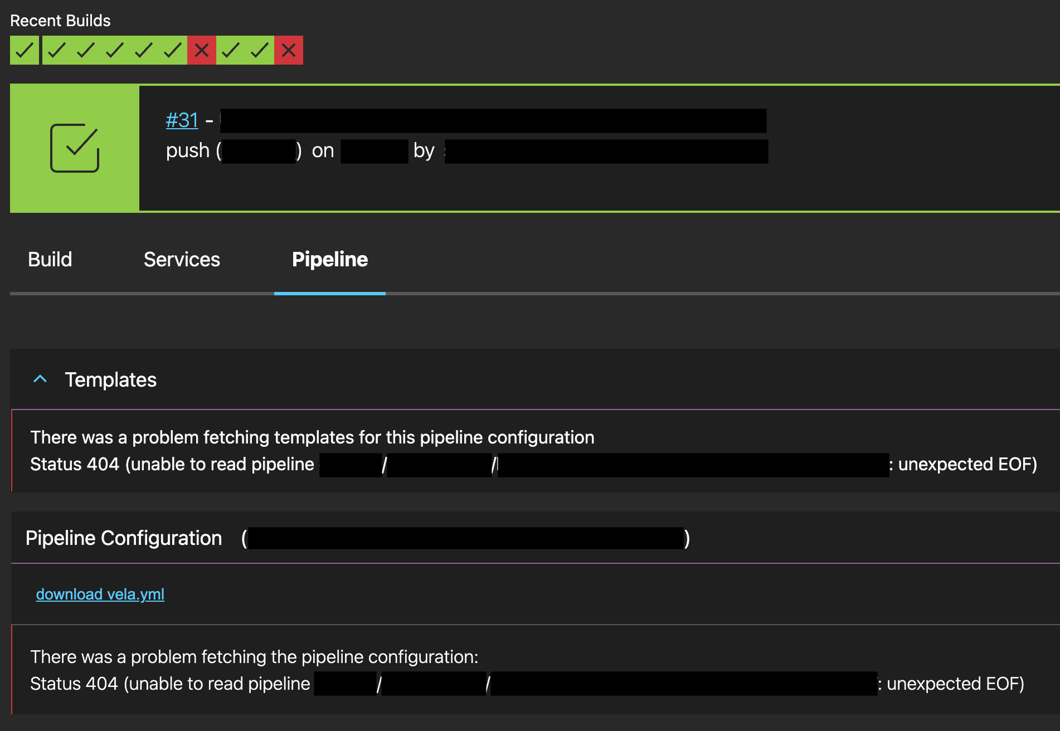The image size is (1060, 731).
Task: Click the Pipeline Configuration heading
Action: point(123,537)
